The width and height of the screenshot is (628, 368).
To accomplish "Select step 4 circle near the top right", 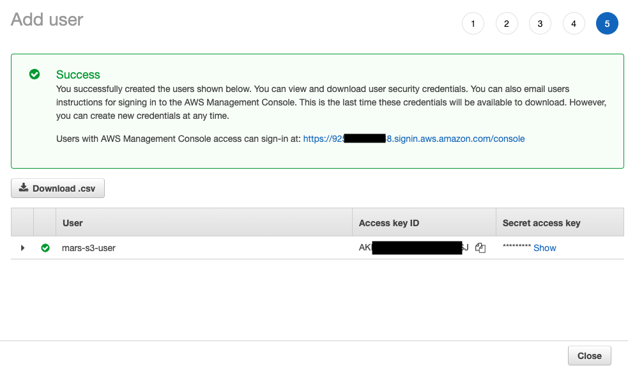I will tap(574, 23).
